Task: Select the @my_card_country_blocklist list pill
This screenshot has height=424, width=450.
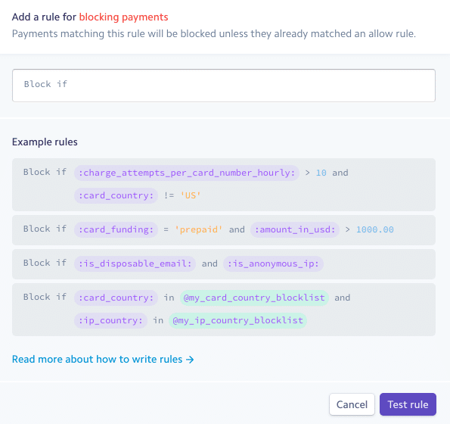Action: point(254,298)
